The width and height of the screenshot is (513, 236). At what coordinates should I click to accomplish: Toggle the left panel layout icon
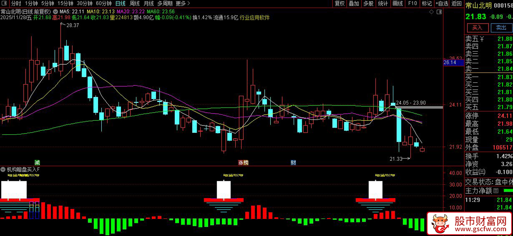pyautogui.click(x=4, y=3)
